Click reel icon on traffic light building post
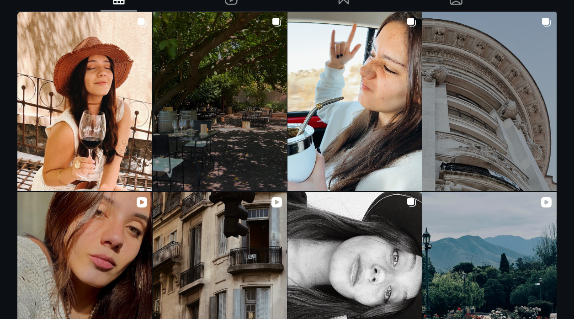574x319 pixels. (276, 202)
